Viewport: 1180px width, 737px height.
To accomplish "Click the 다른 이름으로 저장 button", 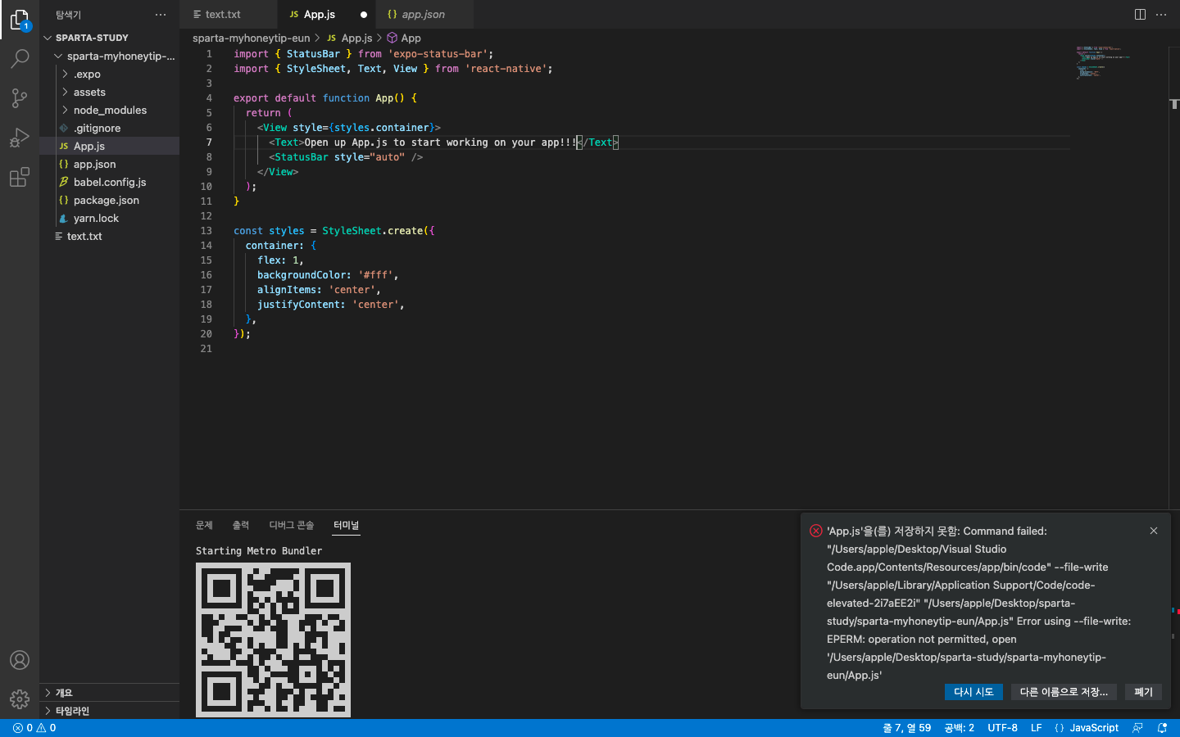I will [1064, 692].
